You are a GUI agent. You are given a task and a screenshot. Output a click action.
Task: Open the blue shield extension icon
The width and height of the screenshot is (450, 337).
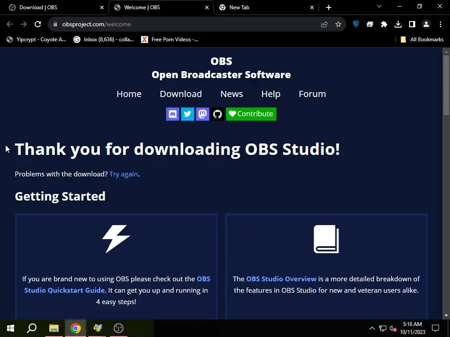coord(356,25)
